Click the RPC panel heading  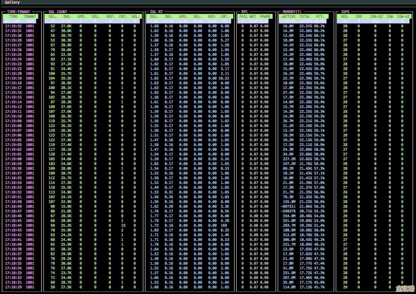(x=244, y=12)
